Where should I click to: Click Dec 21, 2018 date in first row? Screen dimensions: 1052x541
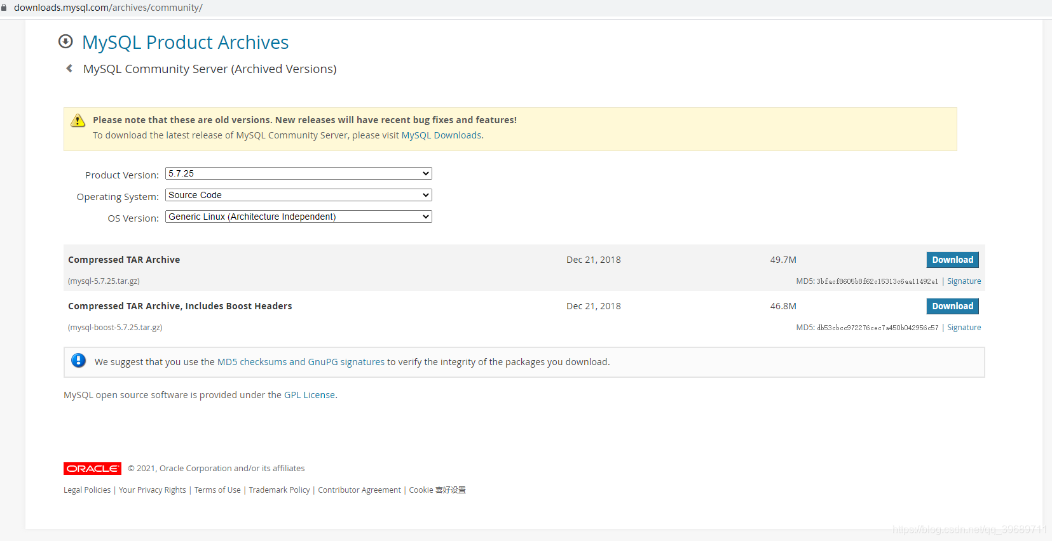(594, 260)
